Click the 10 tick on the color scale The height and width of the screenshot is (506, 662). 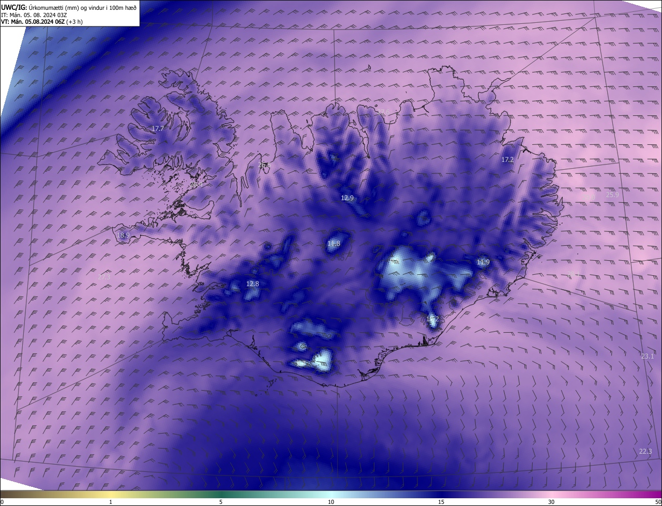point(331,502)
